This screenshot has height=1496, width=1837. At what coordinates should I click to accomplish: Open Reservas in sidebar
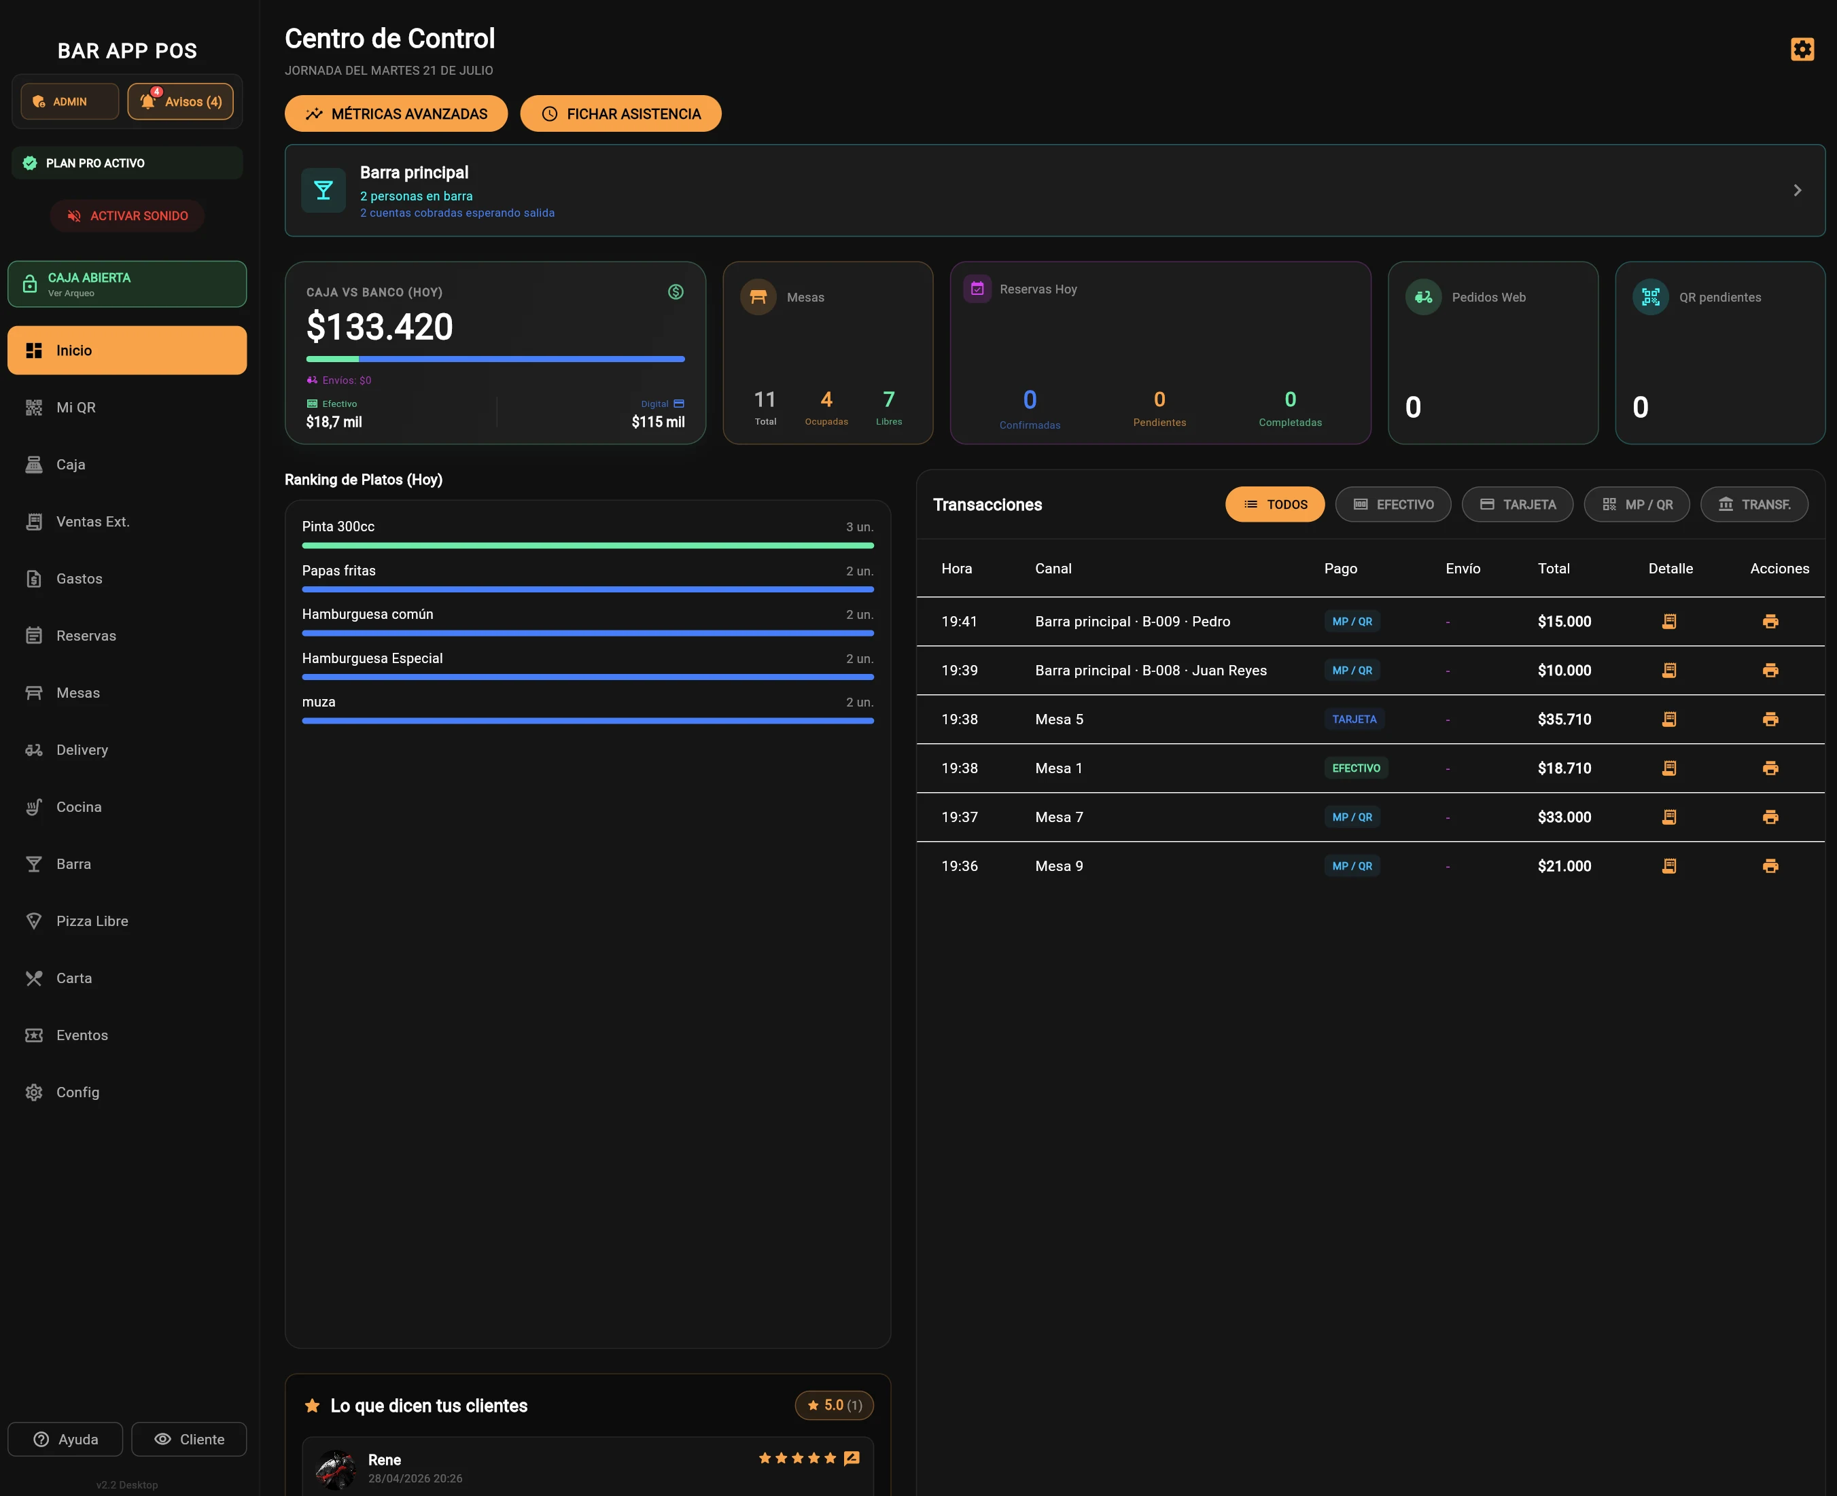coord(126,636)
